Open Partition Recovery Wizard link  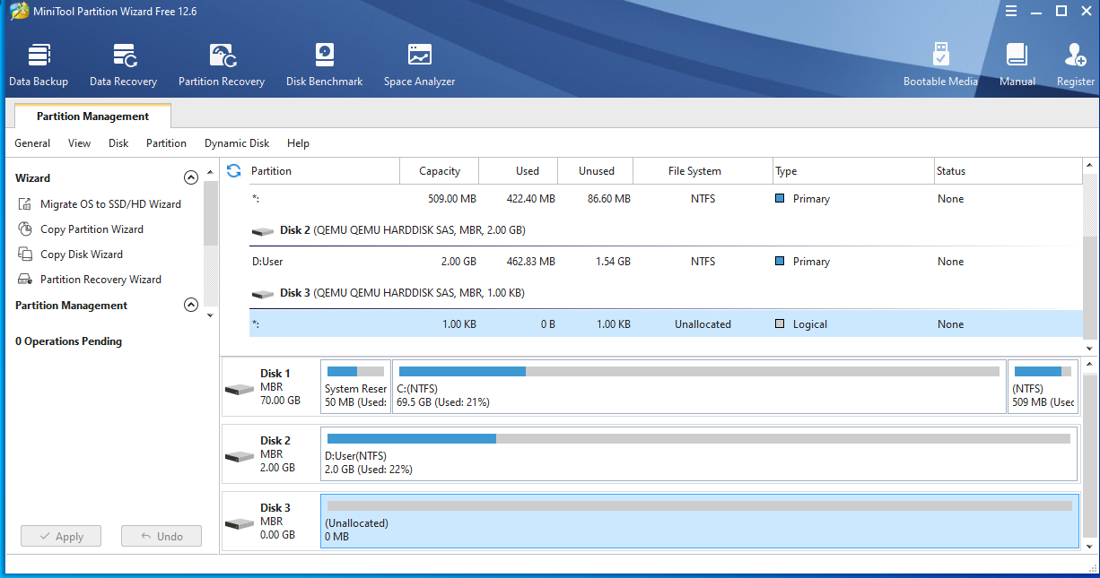(100, 280)
